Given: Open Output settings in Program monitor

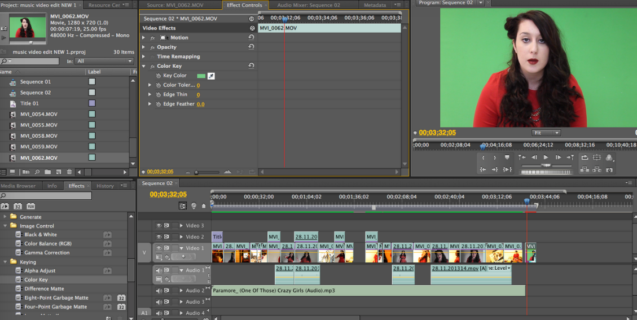Looking at the screenshot, I should tap(609, 157).
